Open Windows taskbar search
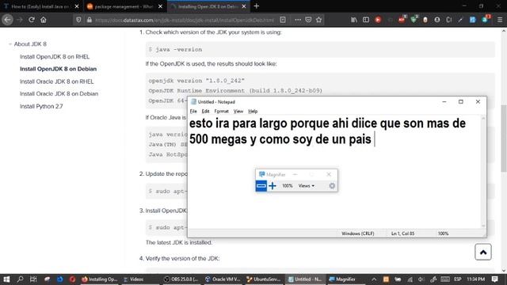 click(20, 279)
